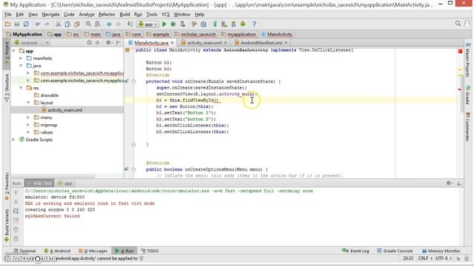
Task: Open the app run configuration dropdown
Action: click(147, 24)
